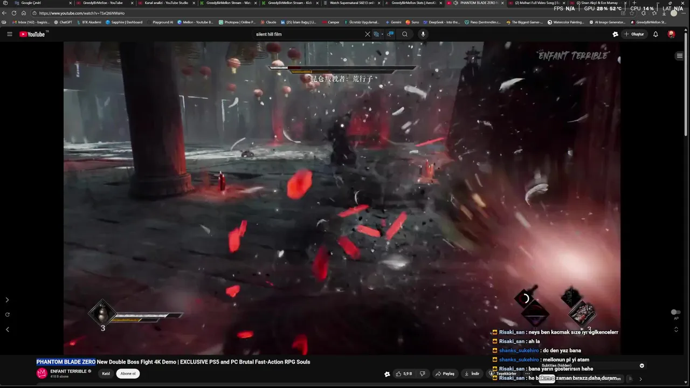Switch to GreedyBirMellon Stats tab
Screen dimensions: 690x388
click(x=414, y=3)
